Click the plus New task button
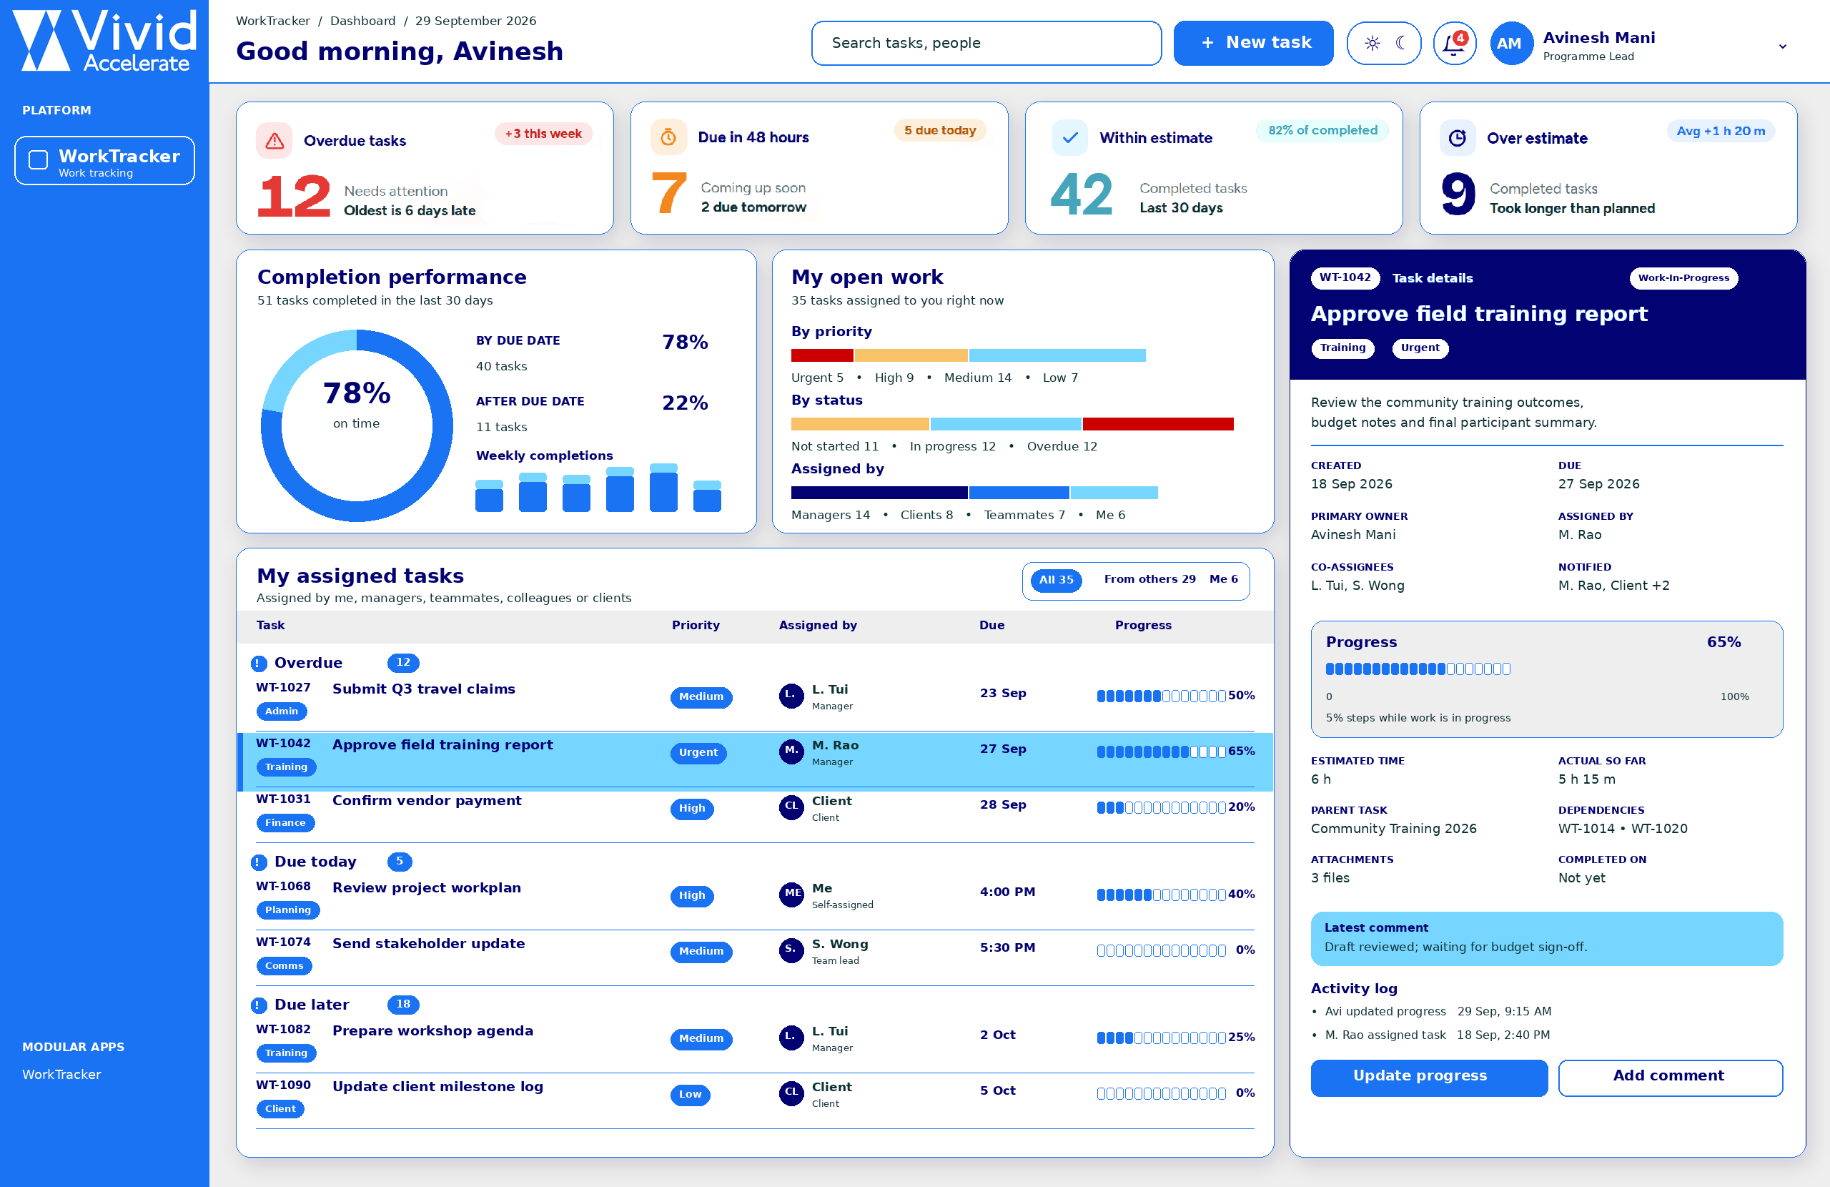The image size is (1830, 1187). click(1252, 43)
